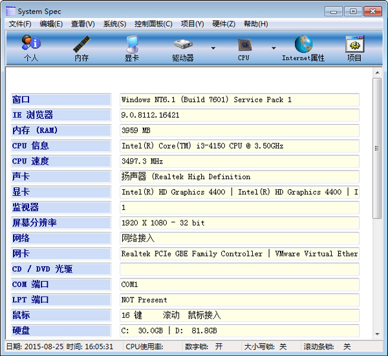Click the 16 键 mouse info field

239,315
